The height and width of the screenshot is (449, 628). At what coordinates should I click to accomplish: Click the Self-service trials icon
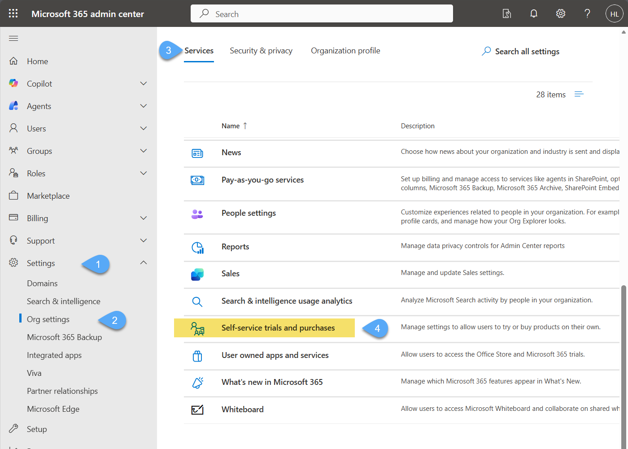(x=197, y=329)
